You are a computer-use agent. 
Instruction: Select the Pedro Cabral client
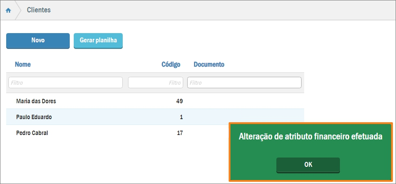point(32,133)
